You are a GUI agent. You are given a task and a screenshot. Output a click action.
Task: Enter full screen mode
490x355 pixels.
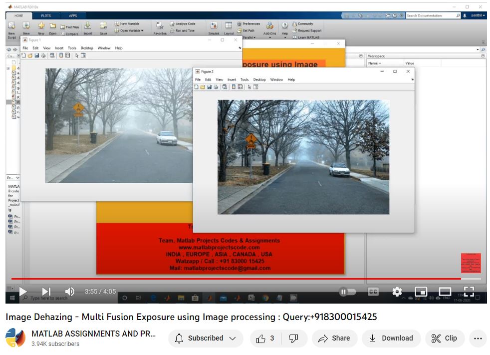coord(469,292)
